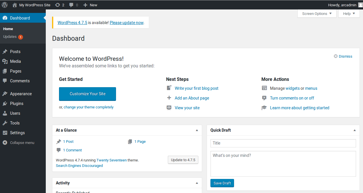
Task: Click the Twenty Seventeen theme link
Action: 111,160
